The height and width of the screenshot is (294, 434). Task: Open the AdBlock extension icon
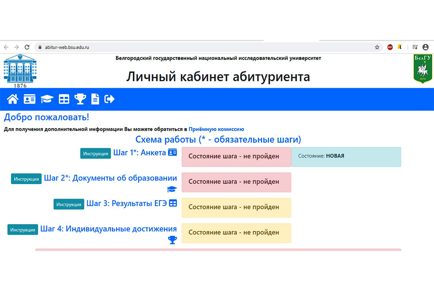[x=390, y=47]
